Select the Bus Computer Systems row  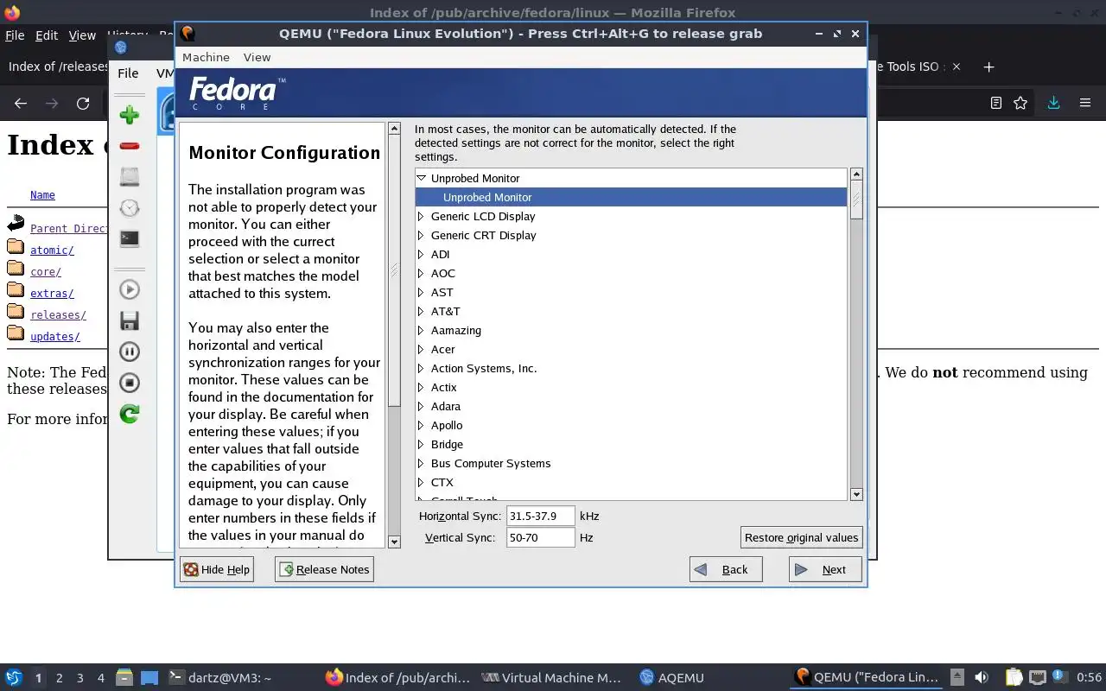[631, 463]
